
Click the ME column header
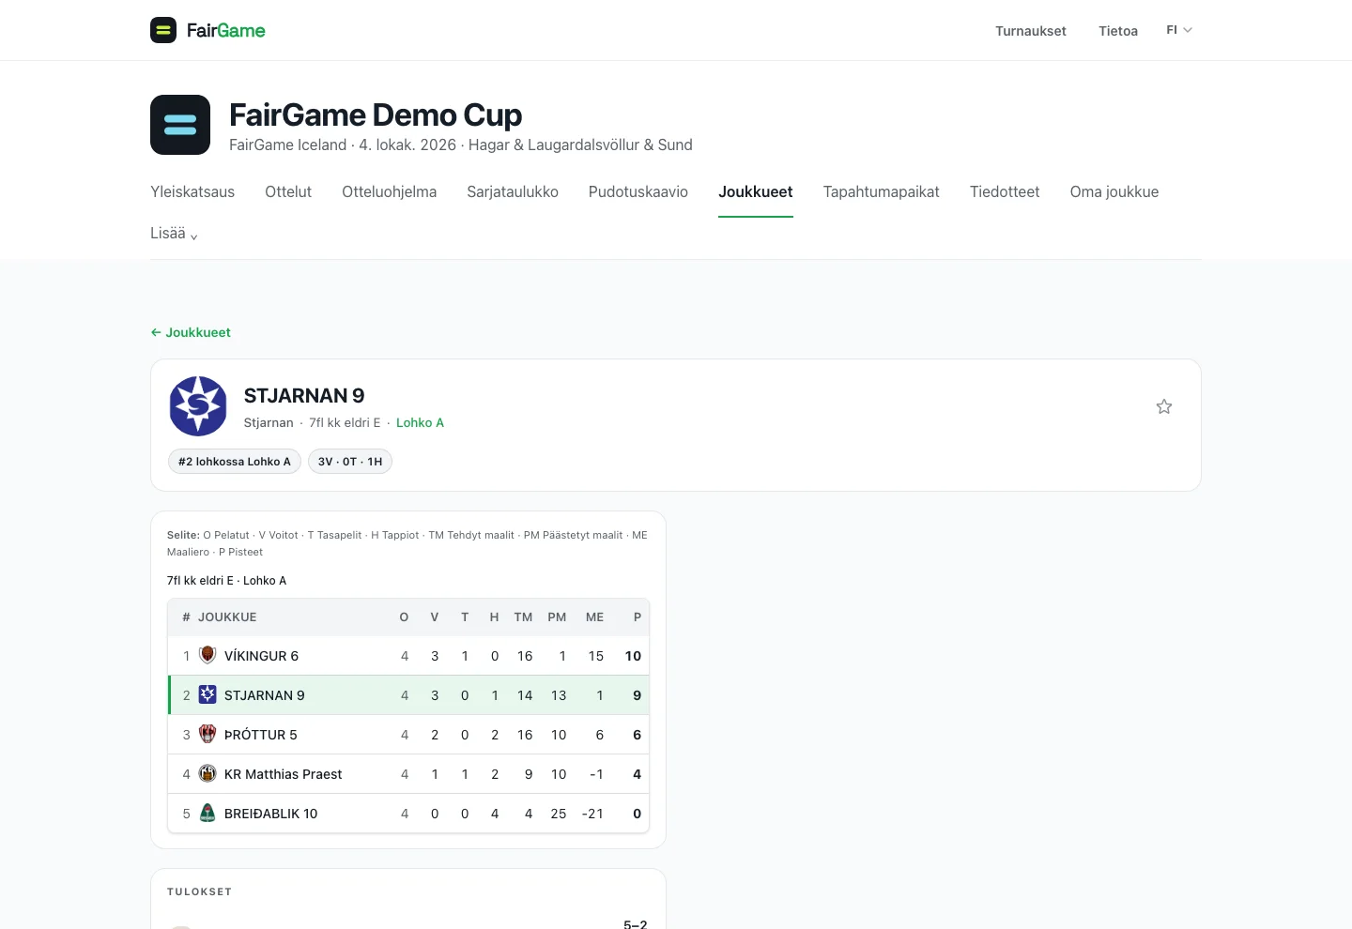point(594,617)
